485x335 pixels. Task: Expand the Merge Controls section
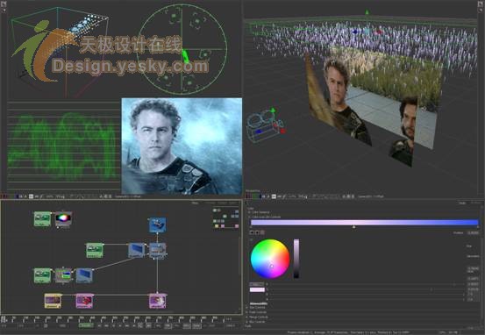[257, 317]
